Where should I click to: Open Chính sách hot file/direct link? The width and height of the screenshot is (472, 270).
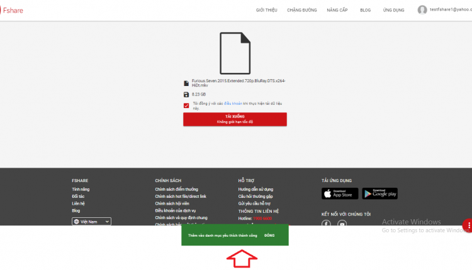(181, 197)
